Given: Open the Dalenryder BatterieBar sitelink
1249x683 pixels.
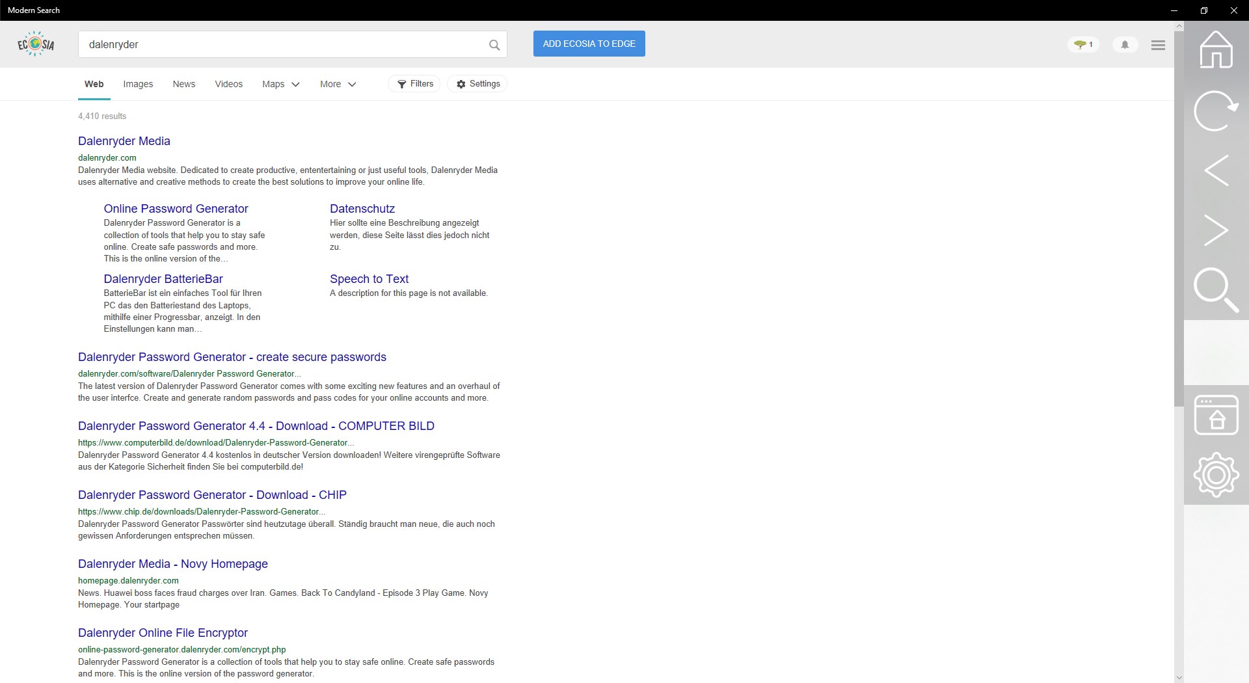Looking at the screenshot, I should tap(163, 279).
